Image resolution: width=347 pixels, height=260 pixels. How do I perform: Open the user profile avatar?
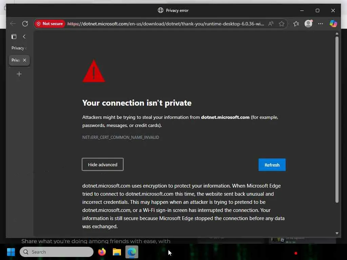click(x=308, y=24)
